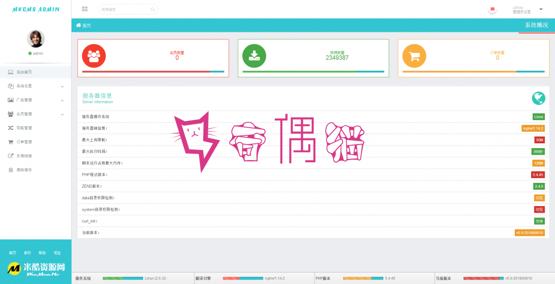Click the 淘宝 footer link
The image size is (555, 284).
pos(57,253)
